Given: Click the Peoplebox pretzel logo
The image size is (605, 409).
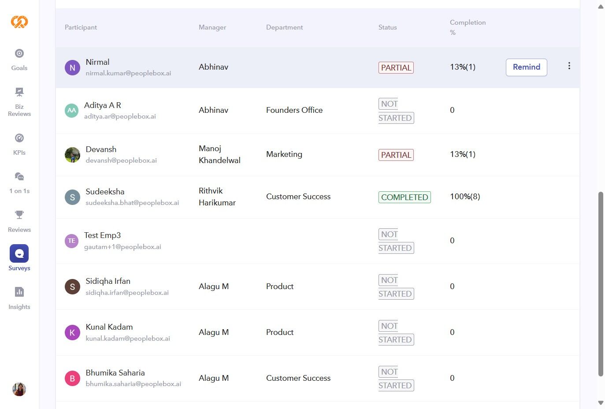Looking at the screenshot, I should (x=19, y=22).
